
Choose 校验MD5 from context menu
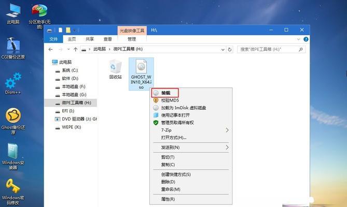click(x=191, y=100)
